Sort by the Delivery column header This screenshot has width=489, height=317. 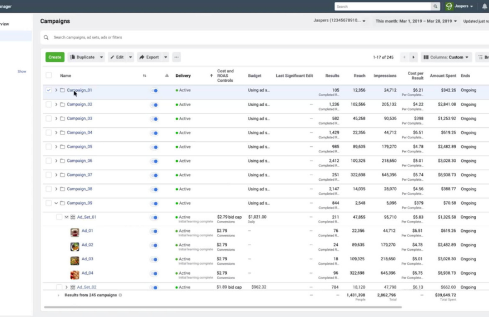tap(183, 76)
